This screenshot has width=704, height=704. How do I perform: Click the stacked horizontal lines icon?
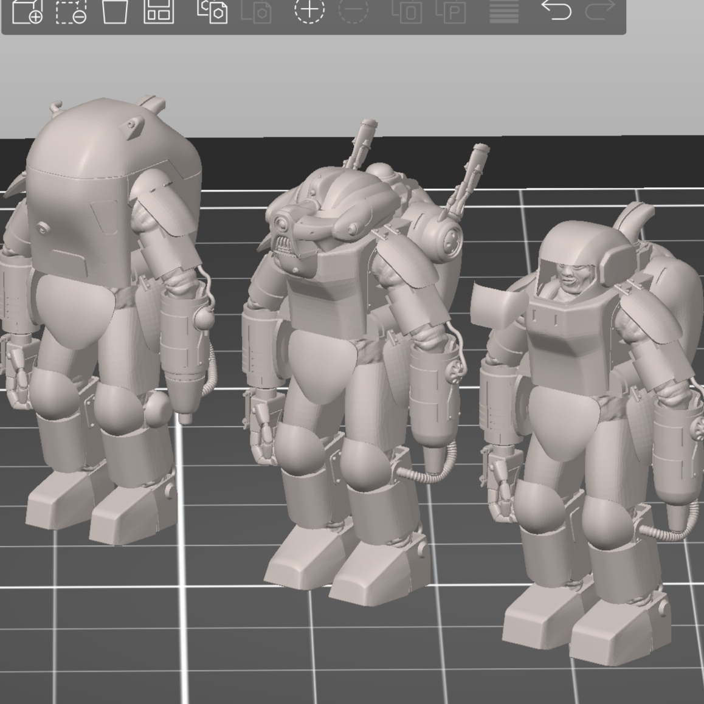click(504, 11)
